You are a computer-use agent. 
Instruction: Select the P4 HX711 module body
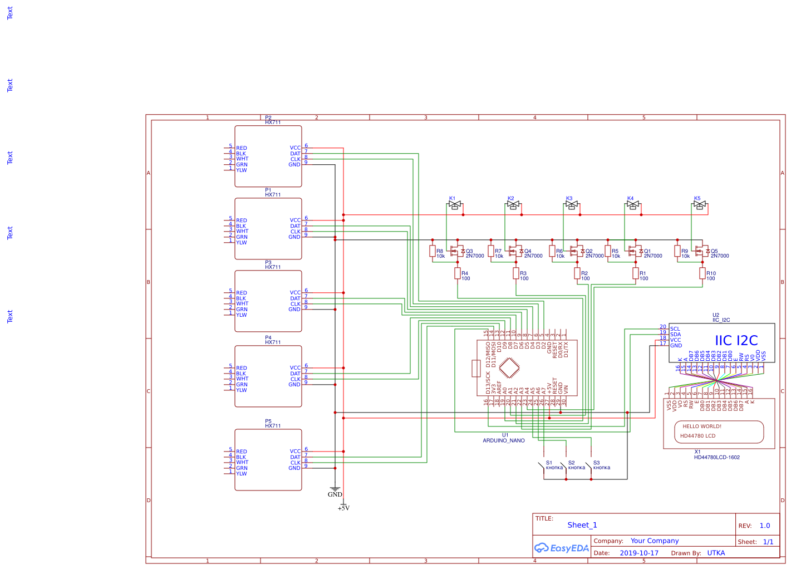(268, 376)
